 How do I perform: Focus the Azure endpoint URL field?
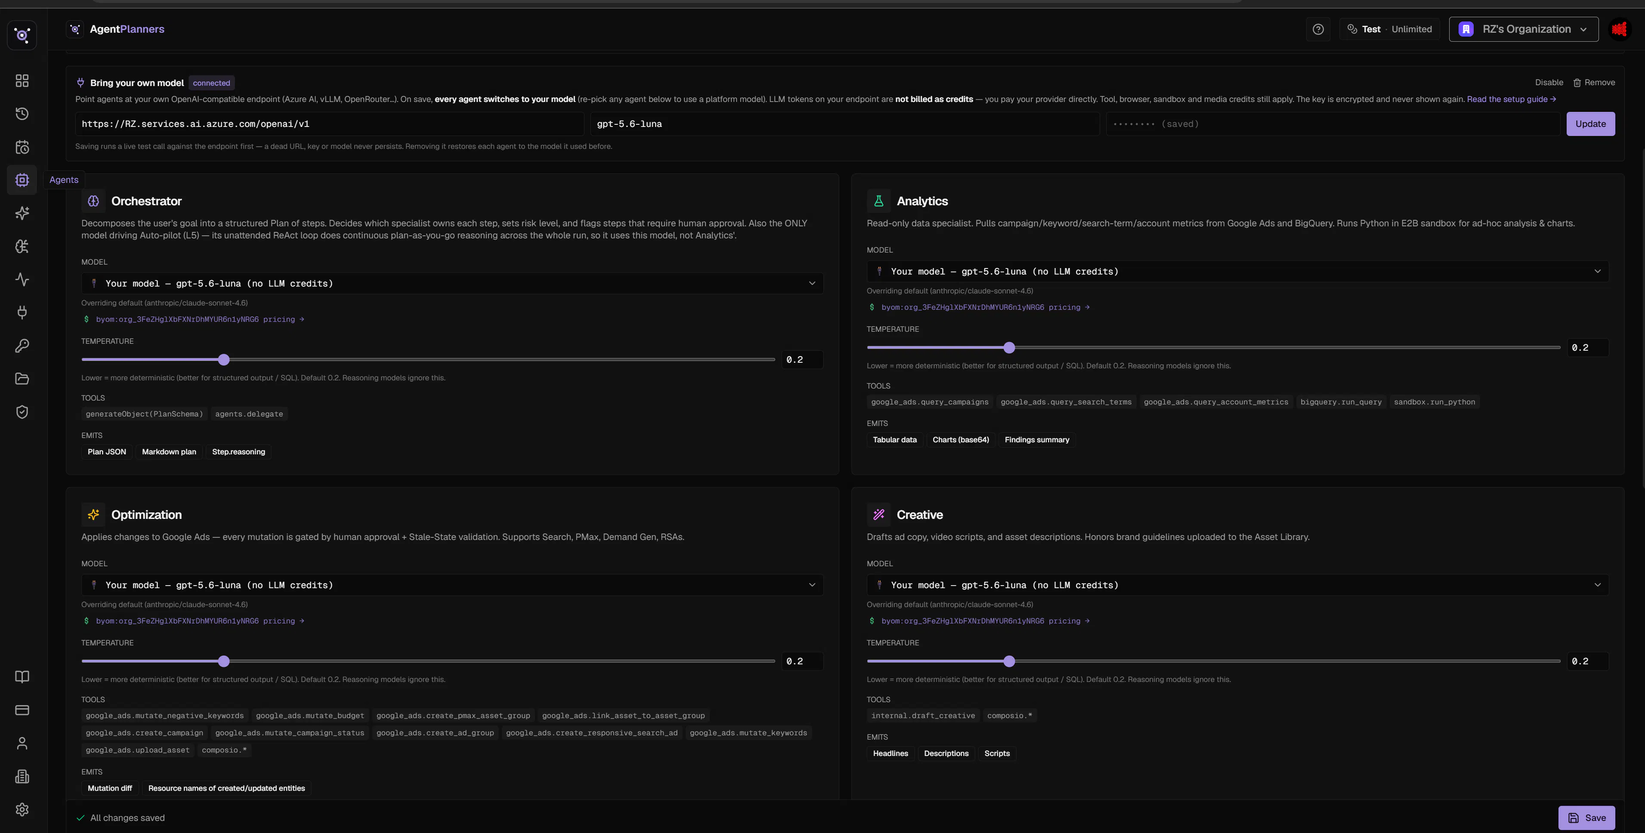(330, 124)
